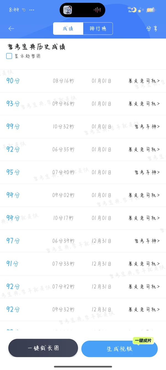Tap the three-dots status icon
The image size is (166, 370).
(x=32, y=10)
